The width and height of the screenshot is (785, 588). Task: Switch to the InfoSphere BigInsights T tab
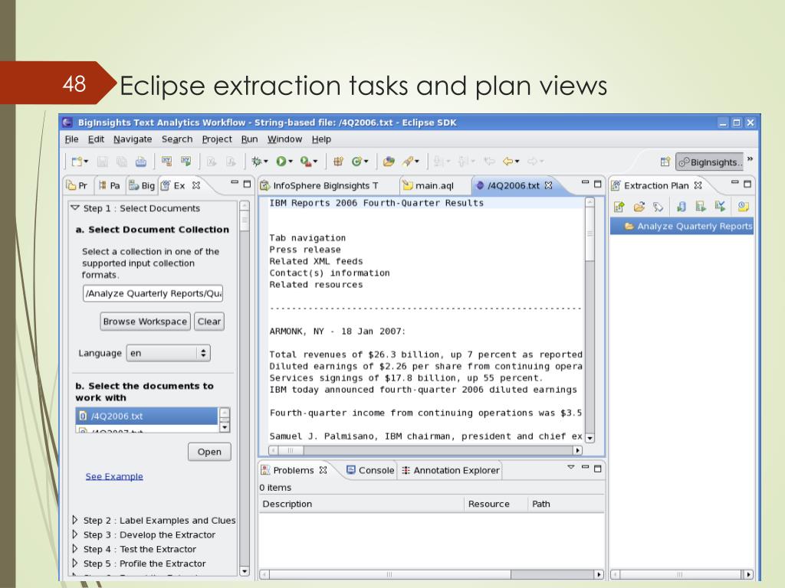tap(320, 185)
